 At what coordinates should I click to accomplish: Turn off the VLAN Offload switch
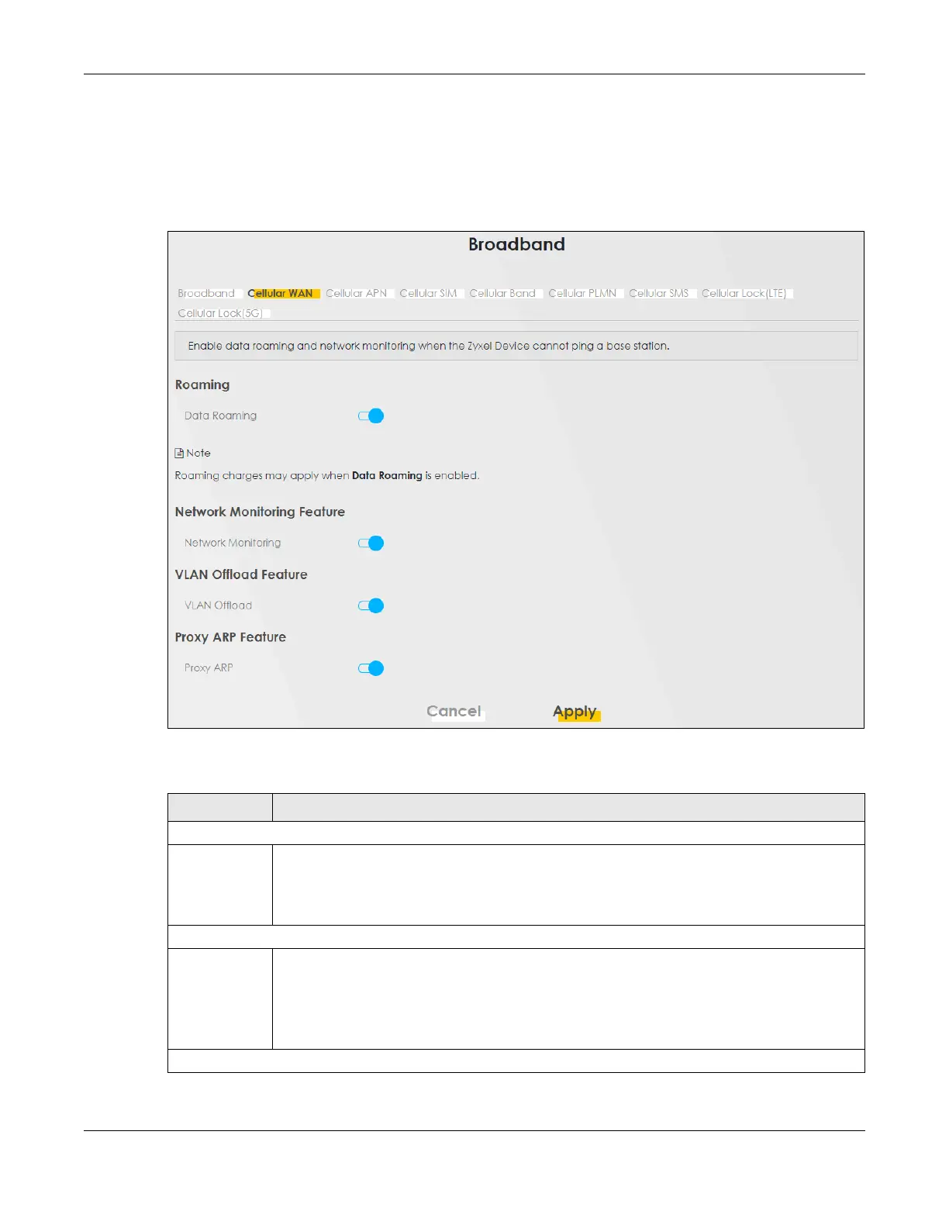click(x=371, y=606)
